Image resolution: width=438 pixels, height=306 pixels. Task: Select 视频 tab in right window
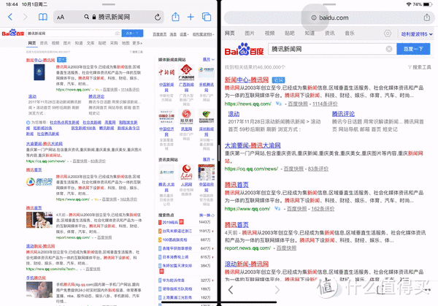(269, 34)
